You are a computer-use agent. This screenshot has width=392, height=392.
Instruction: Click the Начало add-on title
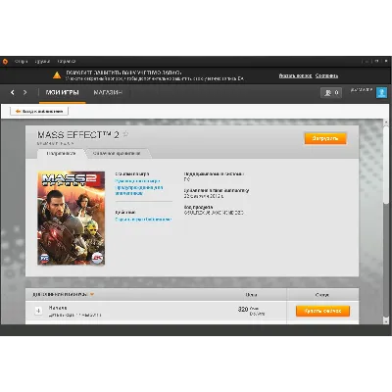pos(58,308)
